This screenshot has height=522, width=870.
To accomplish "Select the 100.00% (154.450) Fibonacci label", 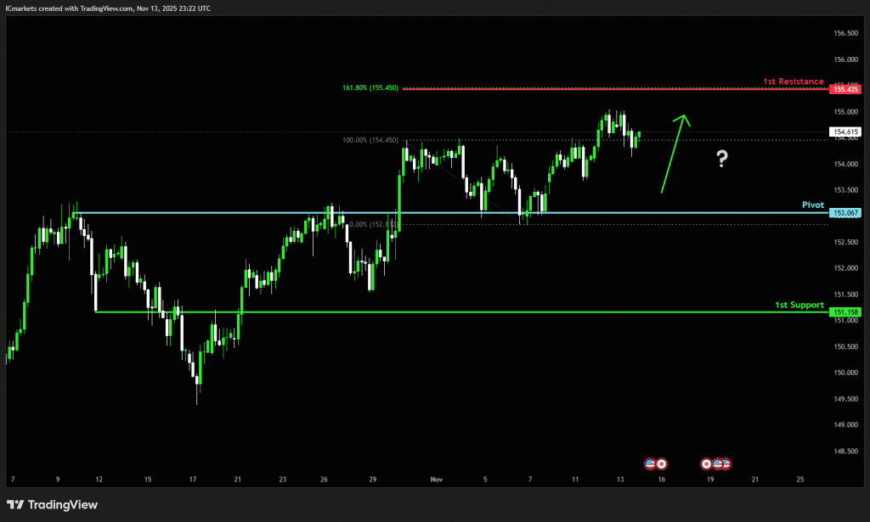I will [364, 140].
